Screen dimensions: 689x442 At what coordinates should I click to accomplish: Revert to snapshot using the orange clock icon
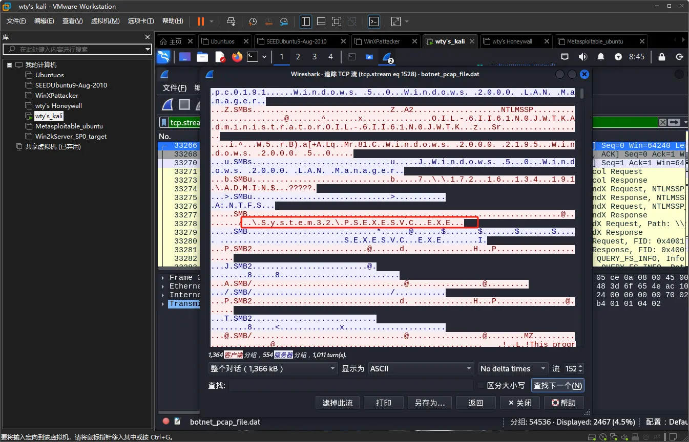point(268,21)
